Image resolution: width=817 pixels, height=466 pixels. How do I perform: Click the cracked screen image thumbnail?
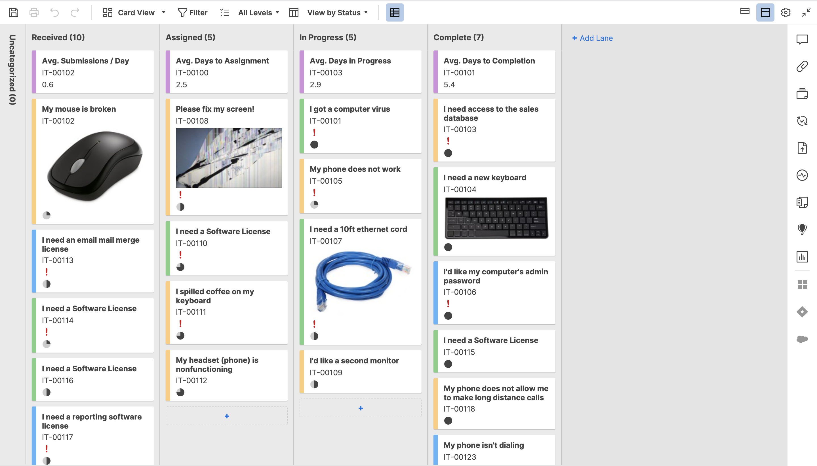click(x=229, y=158)
